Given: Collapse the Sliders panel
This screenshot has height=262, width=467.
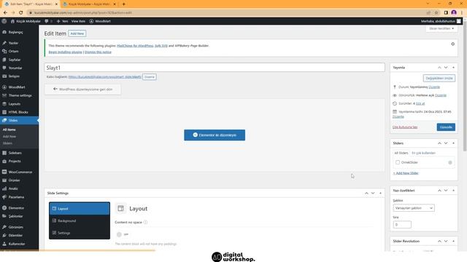Looking at the screenshot, I should tap(453, 143).
